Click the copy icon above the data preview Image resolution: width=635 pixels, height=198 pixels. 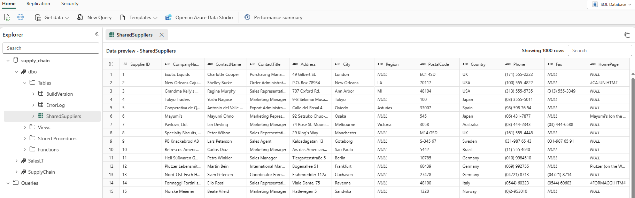tap(627, 35)
